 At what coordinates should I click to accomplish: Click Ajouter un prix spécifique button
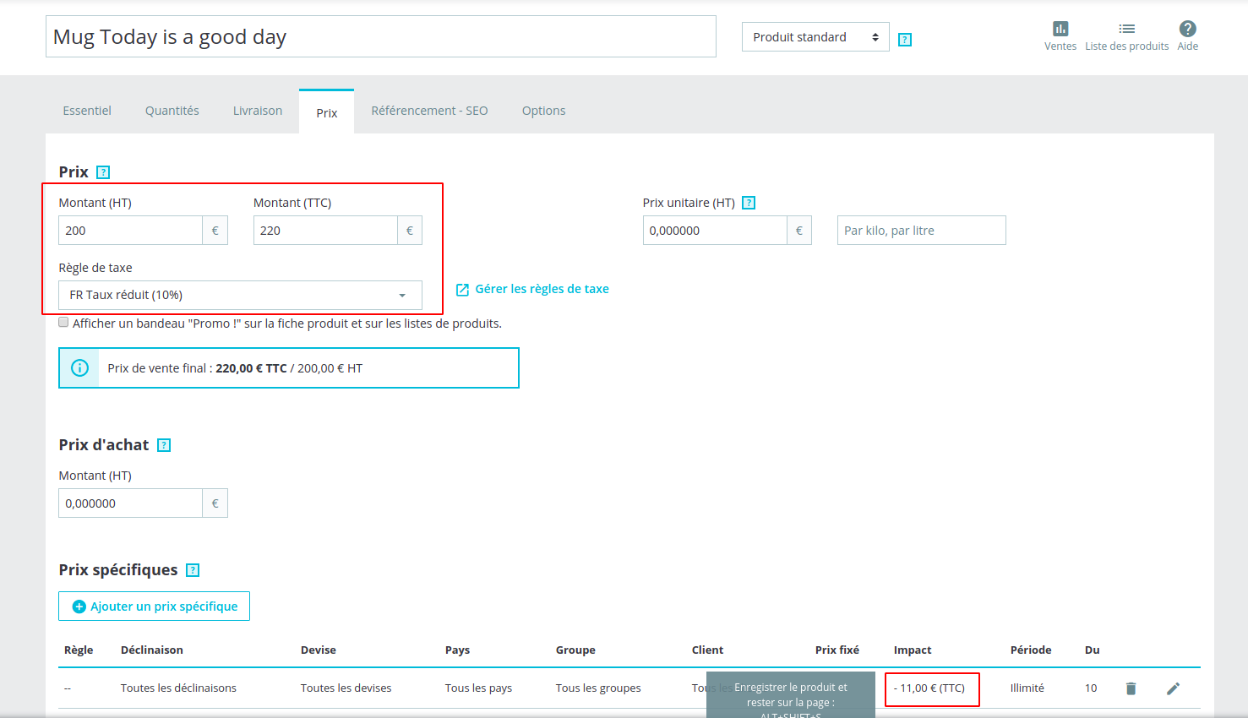click(154, 606)
